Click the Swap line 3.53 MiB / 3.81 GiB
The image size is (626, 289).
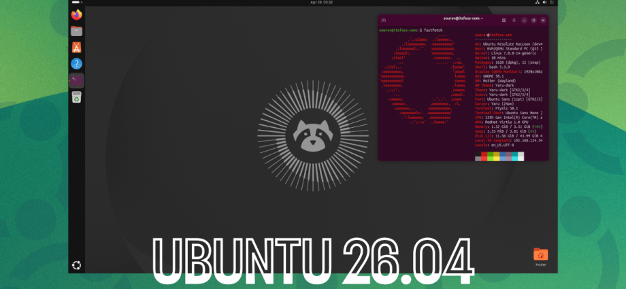505,131
